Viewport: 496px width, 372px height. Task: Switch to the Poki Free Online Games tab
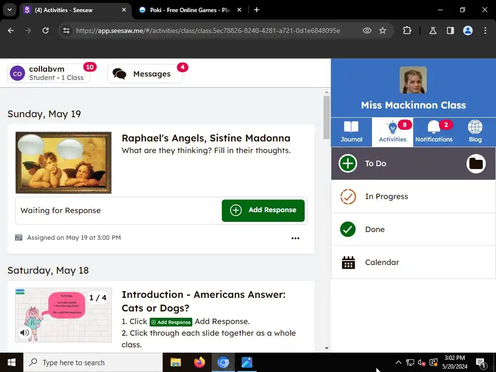click(190, 10)
